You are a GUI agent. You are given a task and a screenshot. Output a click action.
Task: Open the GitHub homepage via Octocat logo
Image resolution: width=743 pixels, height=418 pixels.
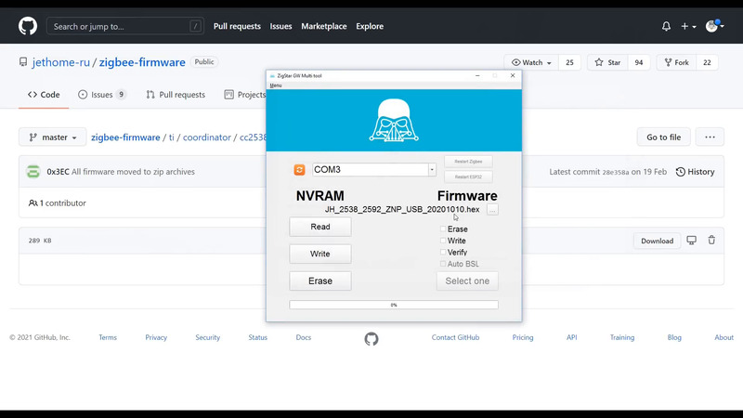click(x=28, y=26)
